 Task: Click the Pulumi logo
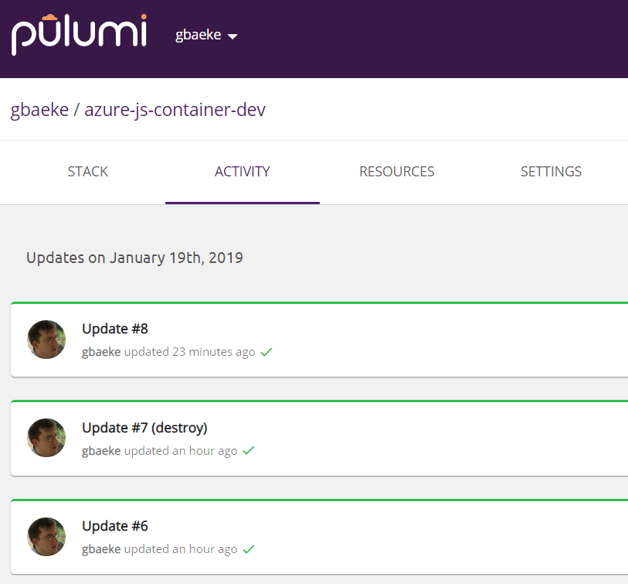click(78, 35)
